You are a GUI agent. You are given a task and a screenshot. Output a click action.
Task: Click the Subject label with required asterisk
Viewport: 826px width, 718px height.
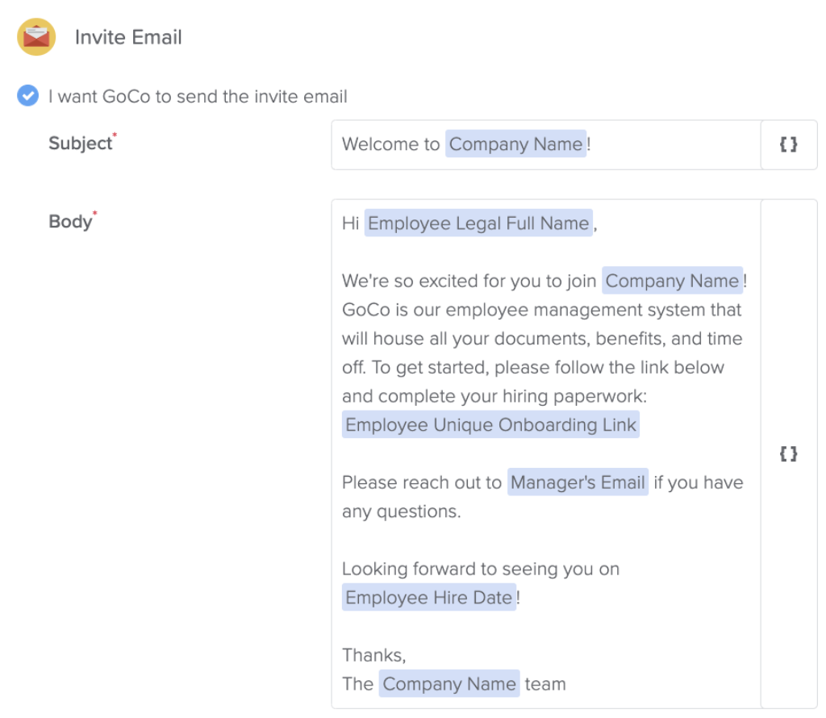tap(81, 143)
